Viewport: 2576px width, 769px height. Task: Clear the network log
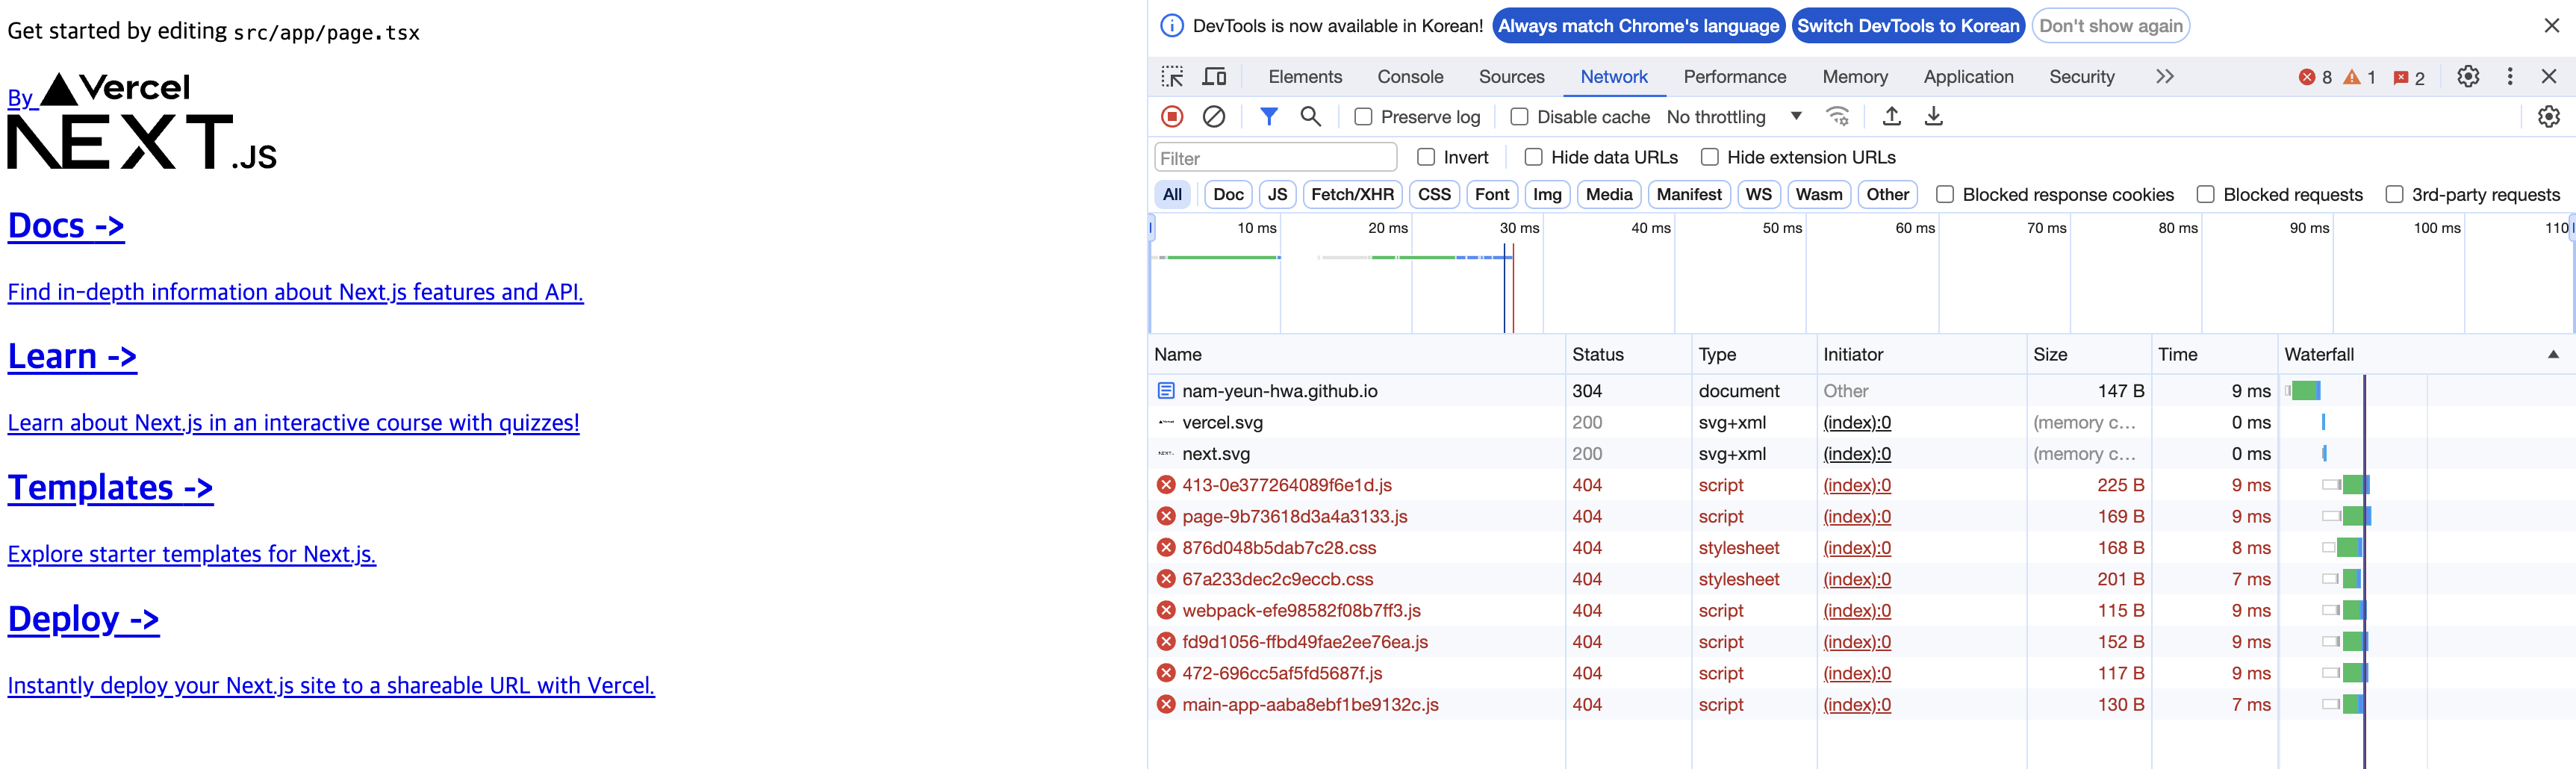point(1214,117)
